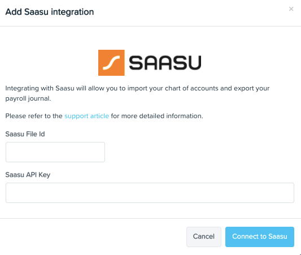
Task: Click the white curve inside the orange logo
Action: [111, 63]
